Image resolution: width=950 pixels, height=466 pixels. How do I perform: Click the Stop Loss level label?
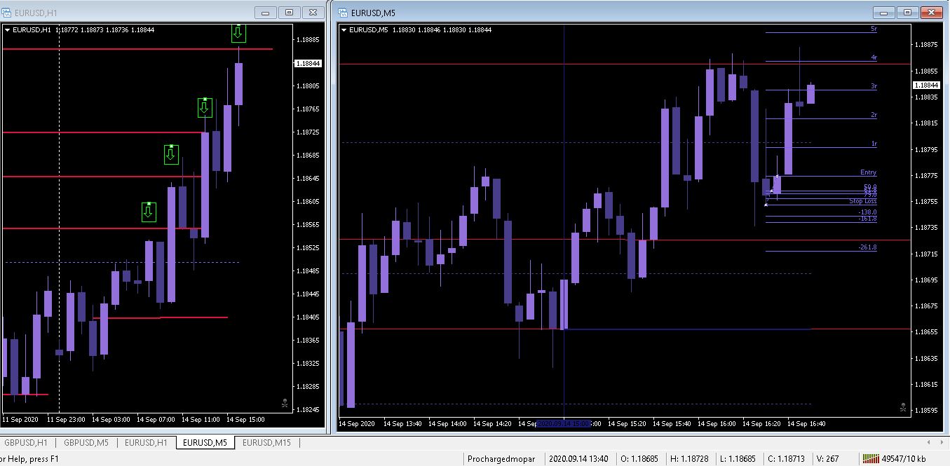(x=862, y=201)
